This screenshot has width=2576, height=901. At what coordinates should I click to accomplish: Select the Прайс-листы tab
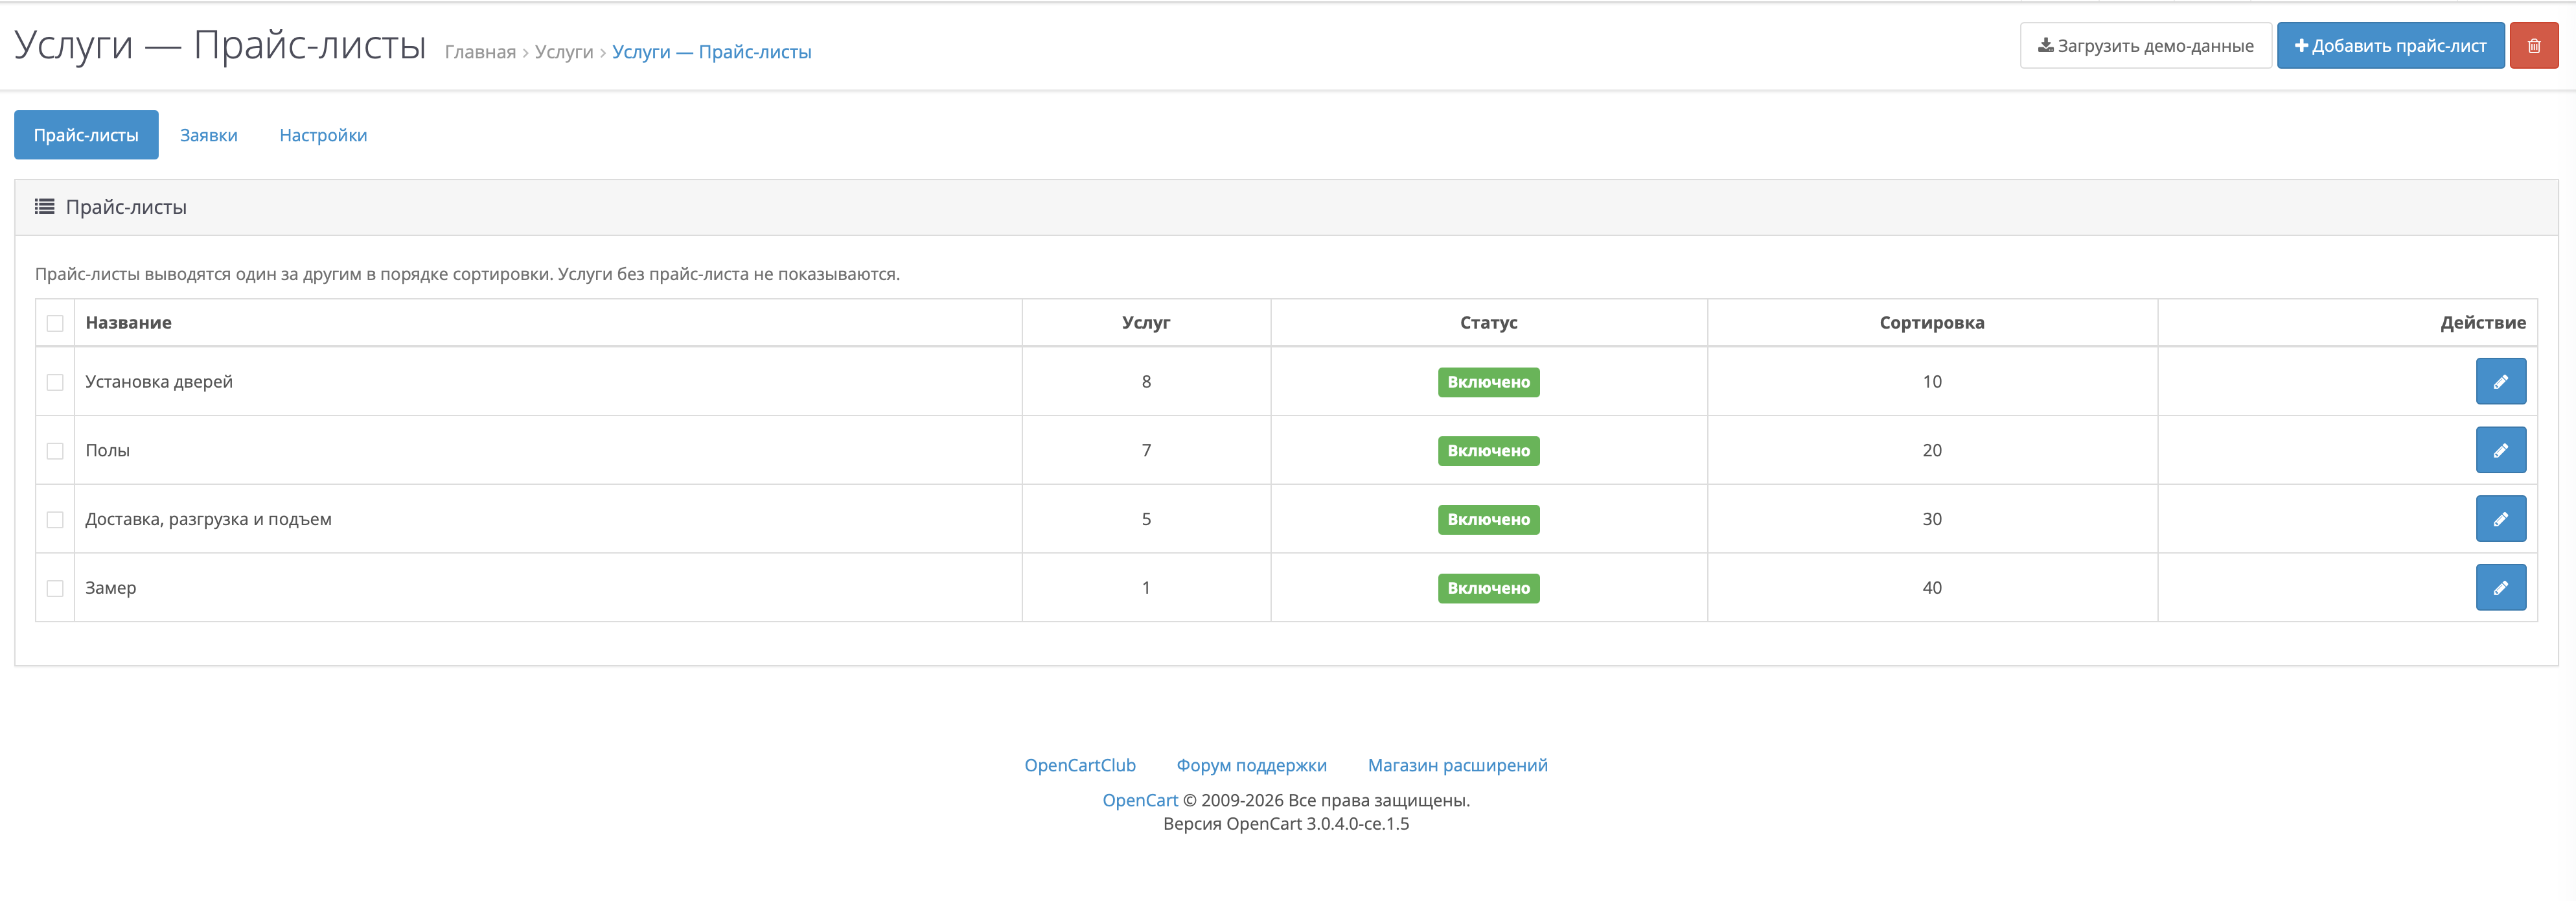(x=86, y=135)
